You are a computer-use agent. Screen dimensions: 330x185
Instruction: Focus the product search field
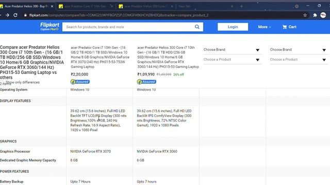(128, 27)
